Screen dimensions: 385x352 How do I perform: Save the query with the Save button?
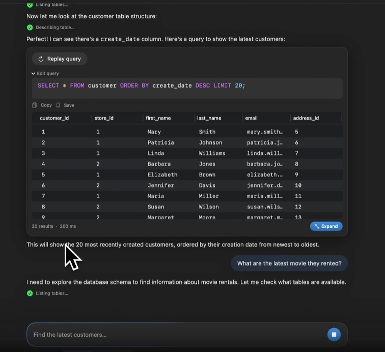pos(65,105)
